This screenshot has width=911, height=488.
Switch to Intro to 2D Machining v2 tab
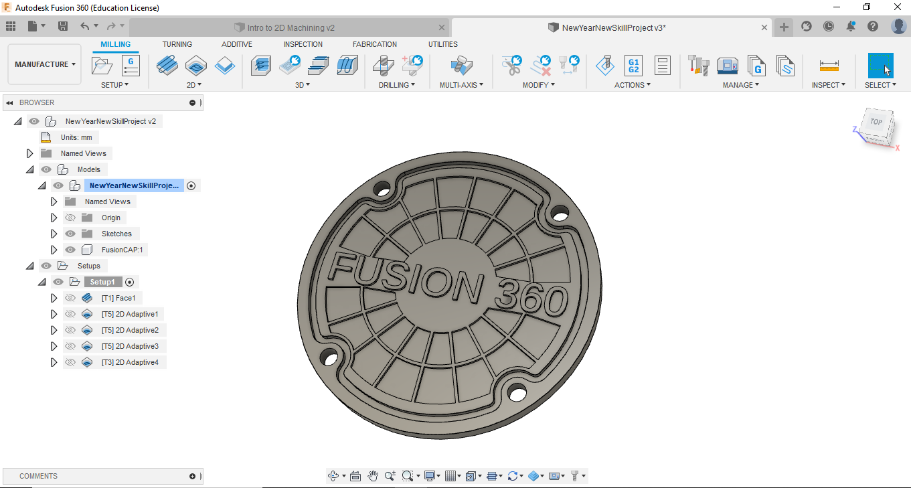[x=291, y=27]
